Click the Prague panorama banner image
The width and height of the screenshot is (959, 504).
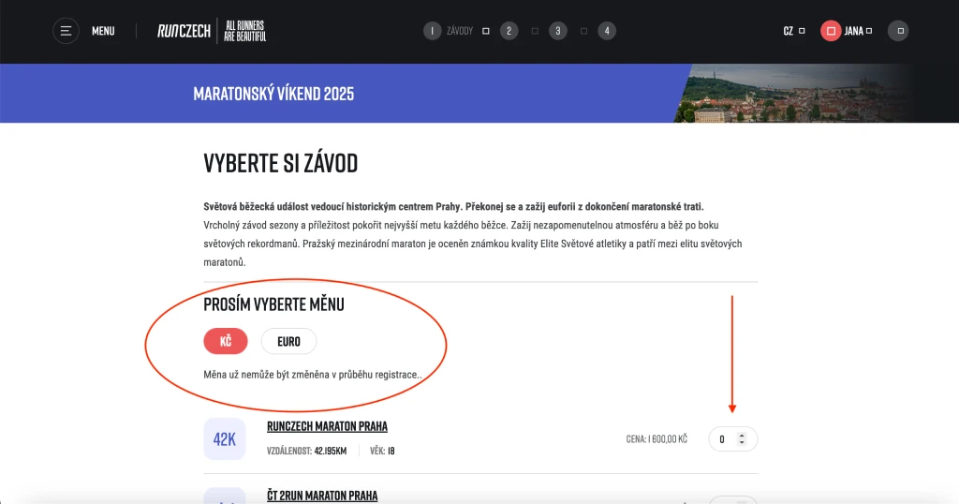click(794, 93)
